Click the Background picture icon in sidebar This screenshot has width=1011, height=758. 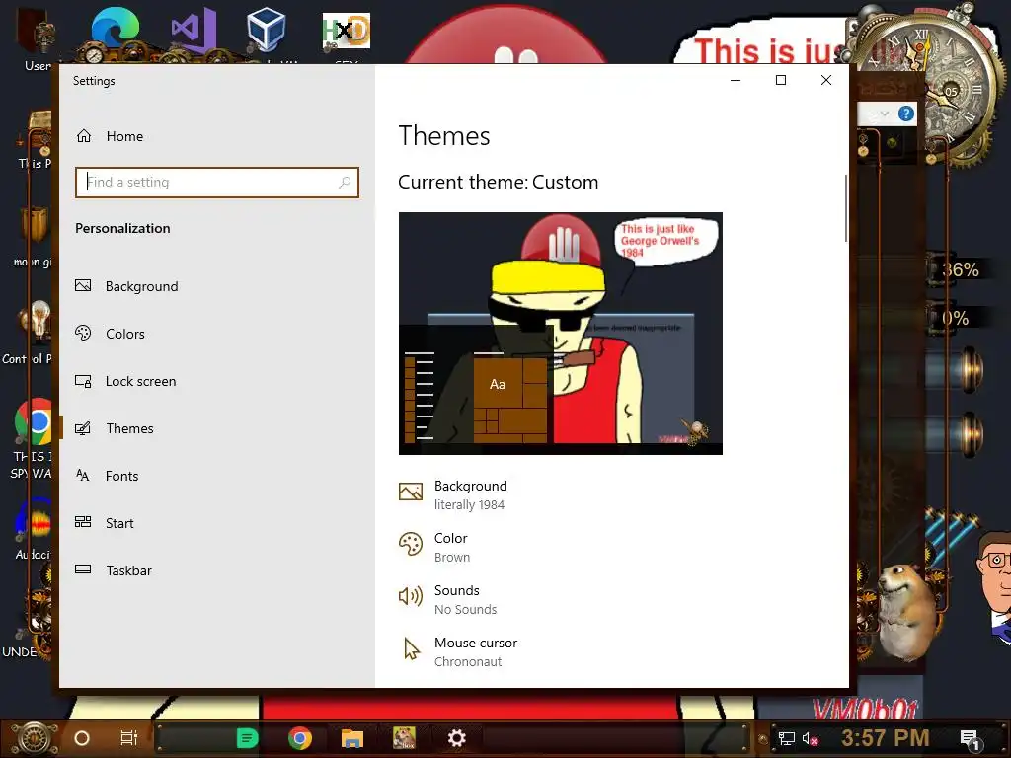coord(83,285)
